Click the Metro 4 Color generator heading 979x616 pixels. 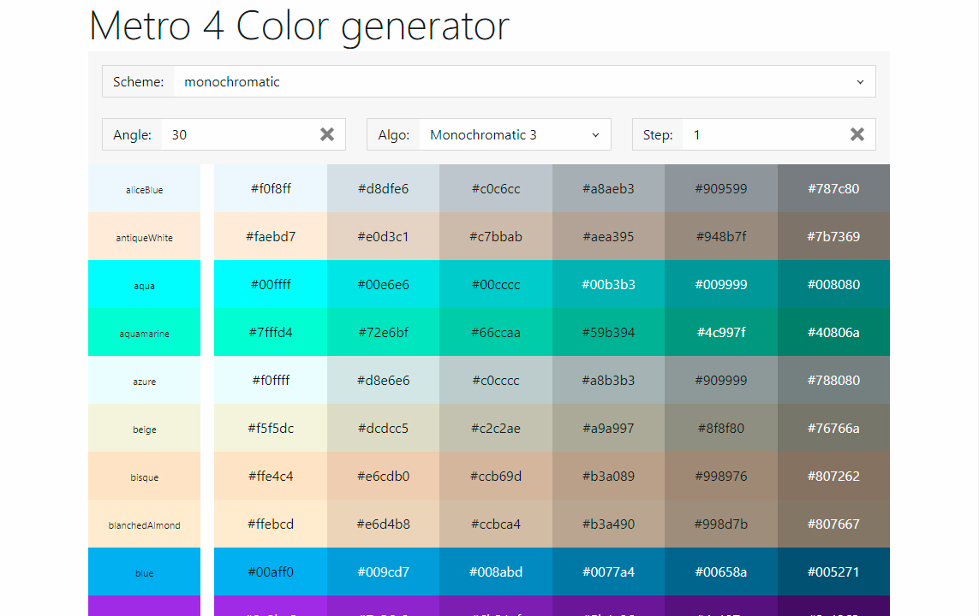coord(298,27)
